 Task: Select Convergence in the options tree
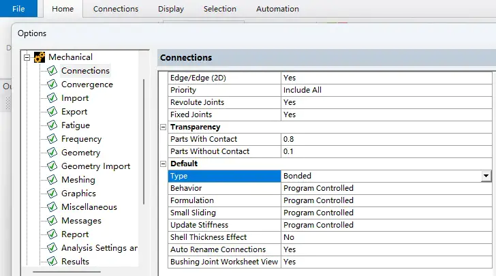tap(87, 85)
